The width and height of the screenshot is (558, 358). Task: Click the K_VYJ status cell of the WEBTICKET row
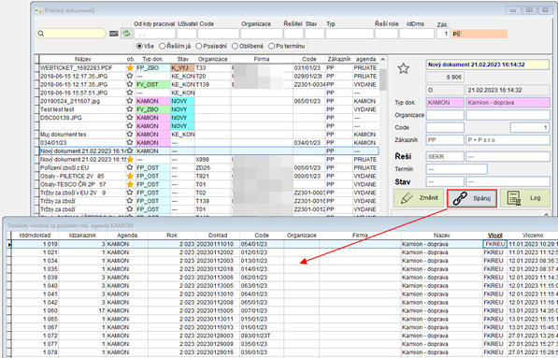[x=182, y=67]
